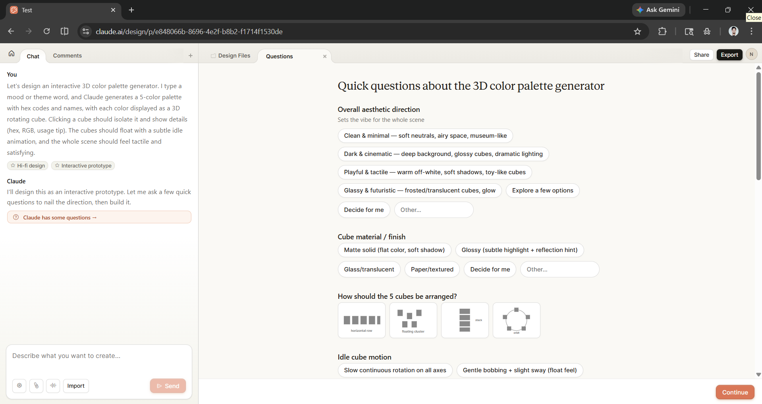Viewport: 762px width, 404px height.
Task: Open the N user avatar menu
Action: [751, 54]
